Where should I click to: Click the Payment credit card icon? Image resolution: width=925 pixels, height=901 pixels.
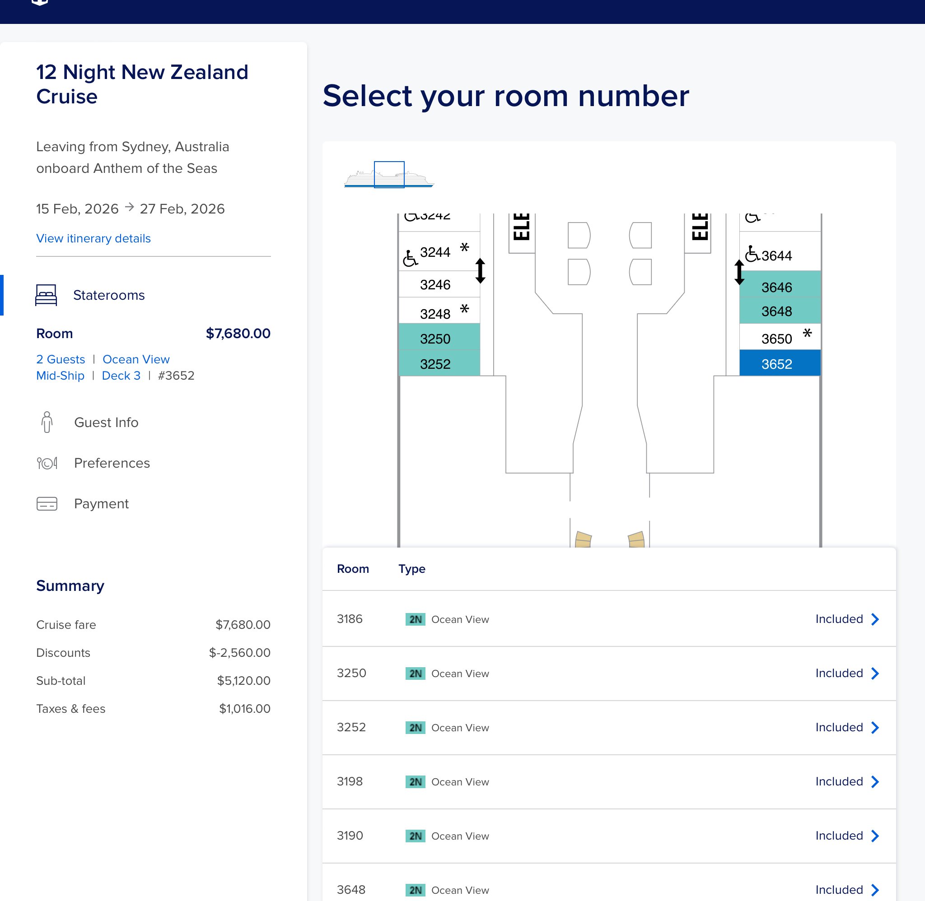[x=47, y=503]
